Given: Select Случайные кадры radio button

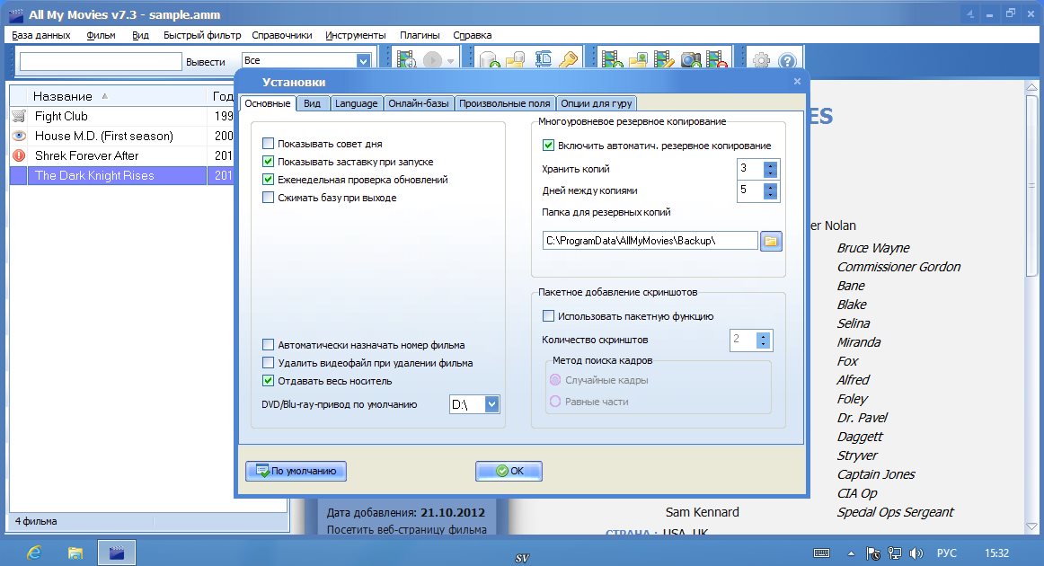Looking at the screenshot, I should coord(555,379).
